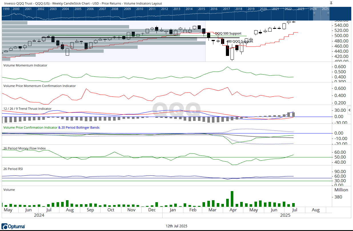Toggle the pin icon at top right
Screen dimensions: 353x231
click(331, 3)
